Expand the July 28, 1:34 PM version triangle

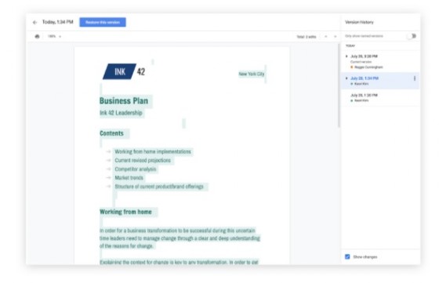[346, 78]
